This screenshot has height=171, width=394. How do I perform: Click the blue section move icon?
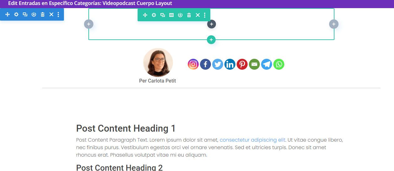click(8, 14)
